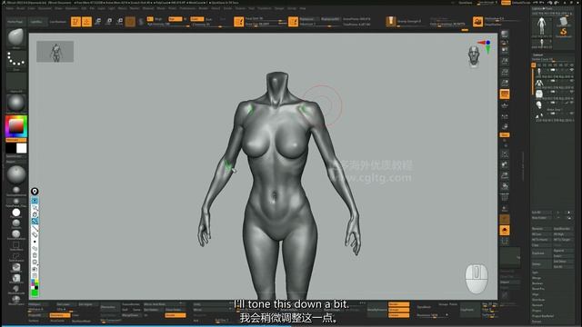
Task: Click the Zoom3D icon on right shelf
Action: point(505,175)
